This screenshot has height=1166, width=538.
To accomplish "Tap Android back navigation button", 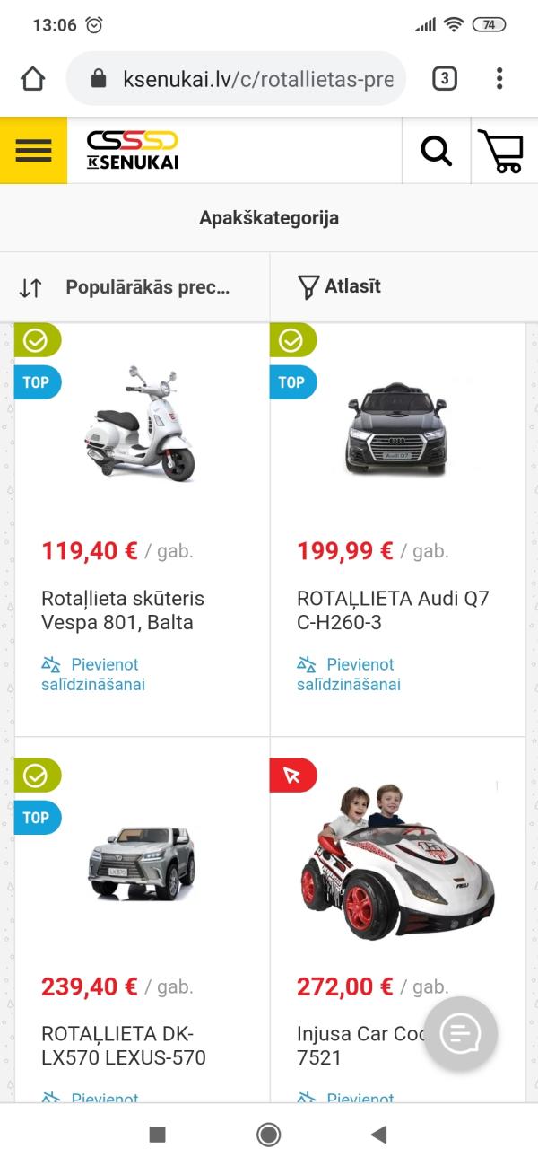I will 378,1135.
